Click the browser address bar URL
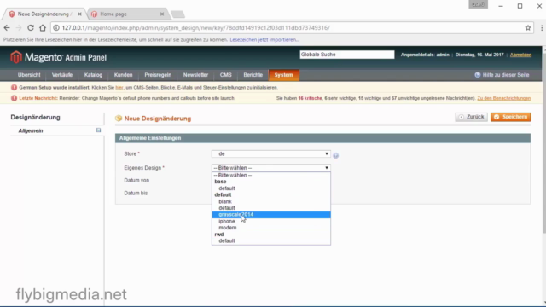This screenshot has height=307, width=546. tap(195, 28)
